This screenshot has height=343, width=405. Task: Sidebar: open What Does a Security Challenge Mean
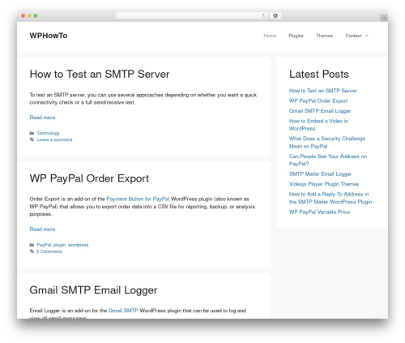tap(327, 143)
